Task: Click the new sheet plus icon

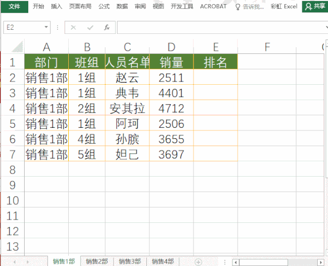Action: tap(198, 262)
